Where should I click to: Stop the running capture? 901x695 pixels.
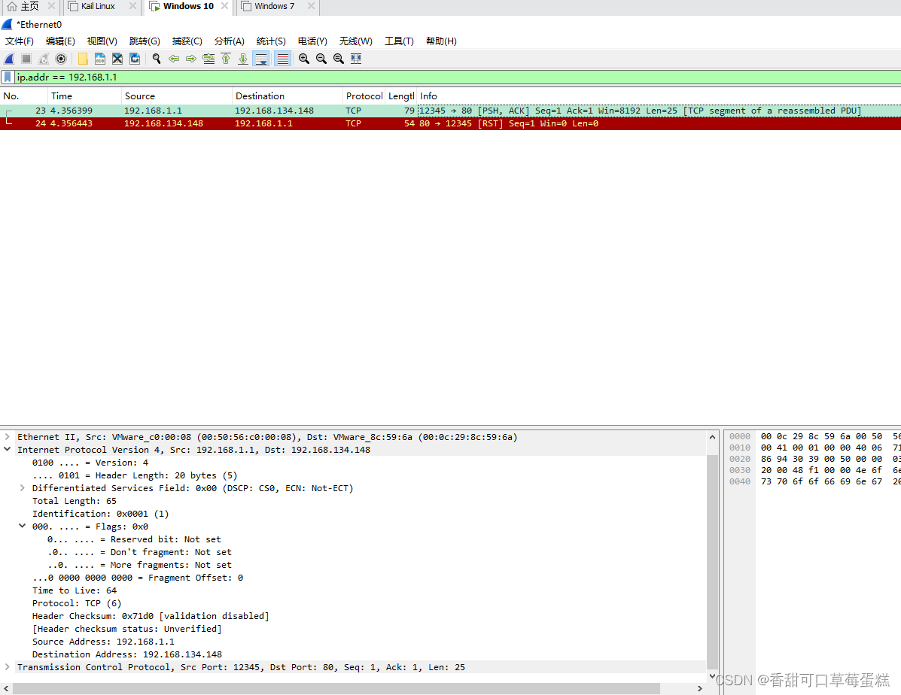[x=26, y=59]
